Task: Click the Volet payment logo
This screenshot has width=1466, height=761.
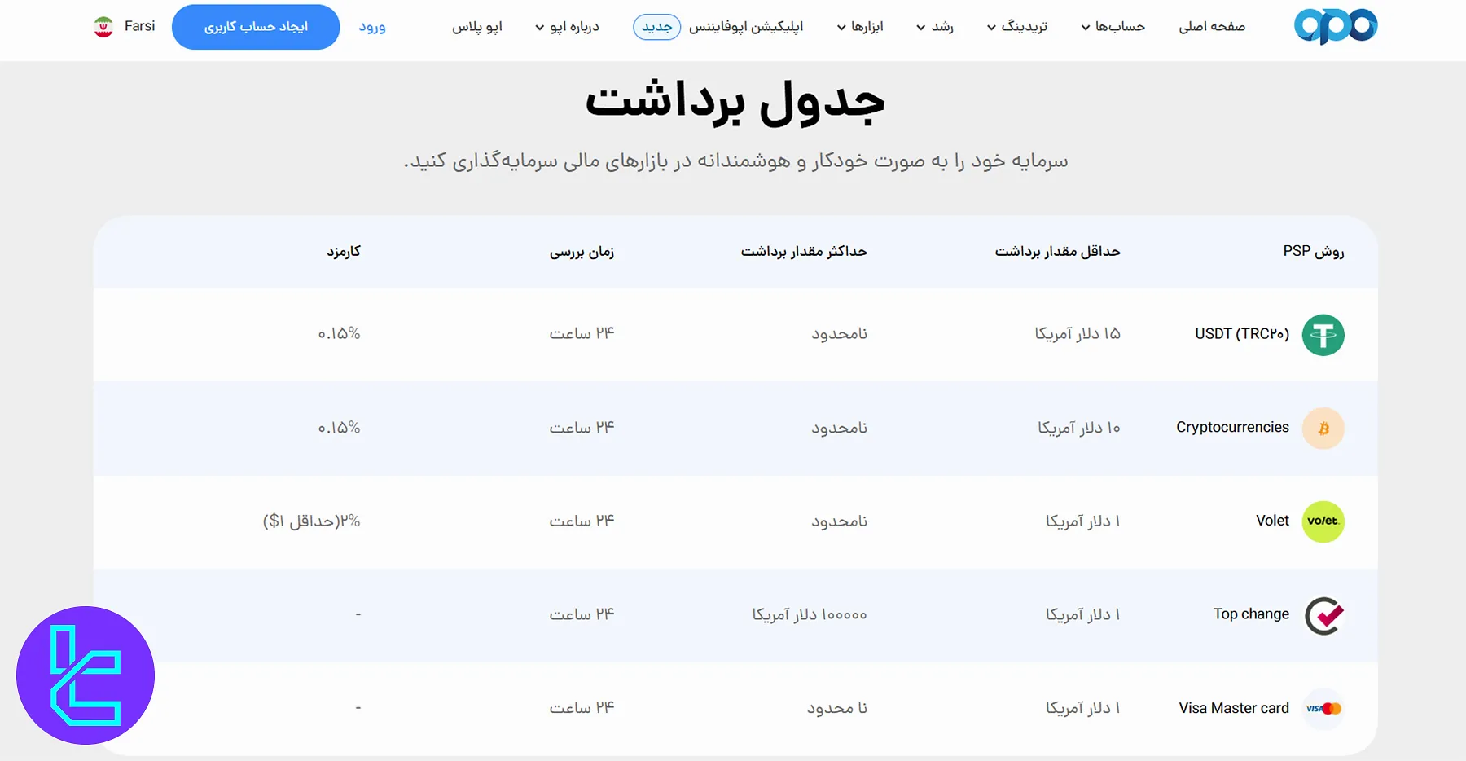Action: tap(1323, 521)
